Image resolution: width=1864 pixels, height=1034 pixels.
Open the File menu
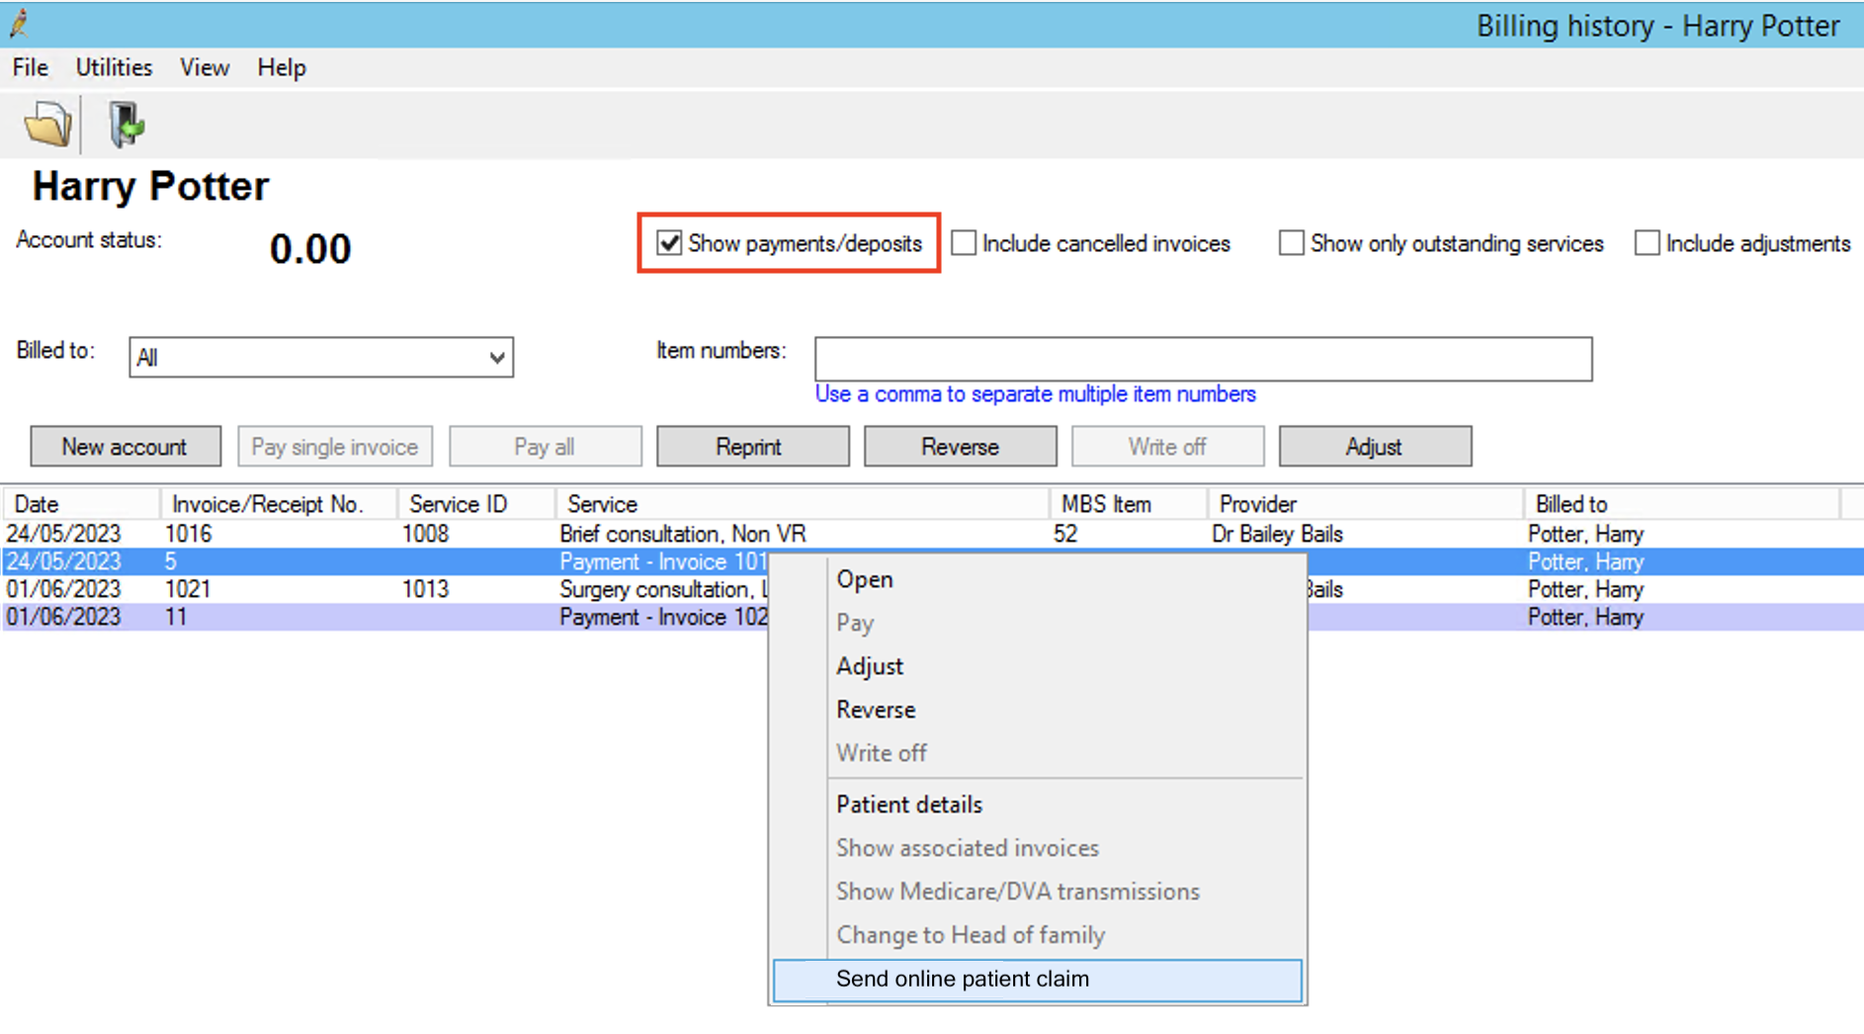click(x=29, y=67)
